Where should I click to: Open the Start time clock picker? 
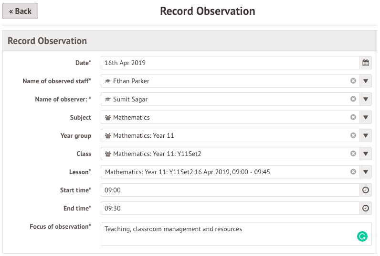(365, 190)
